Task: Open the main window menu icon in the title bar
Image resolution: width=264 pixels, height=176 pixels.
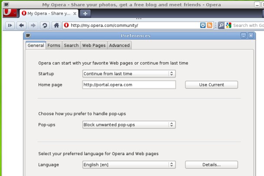Action: [7, 4]
